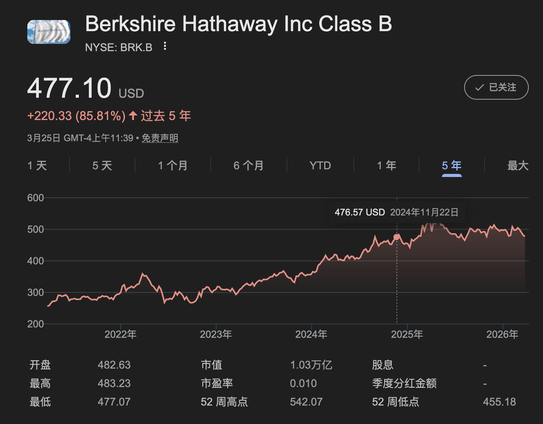
Task: Click the 2022年 label on chart axis
Action: click(120, 334)
